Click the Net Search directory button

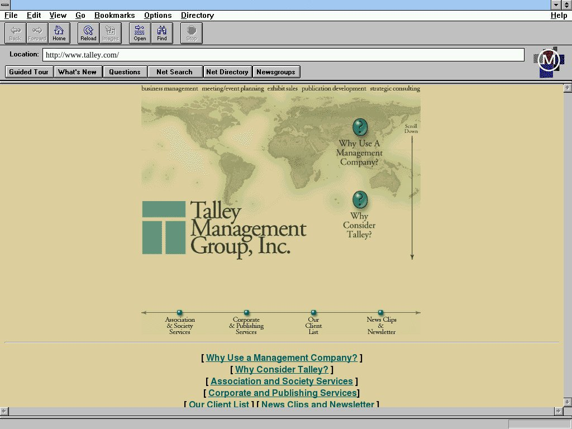tap(174, 72)
